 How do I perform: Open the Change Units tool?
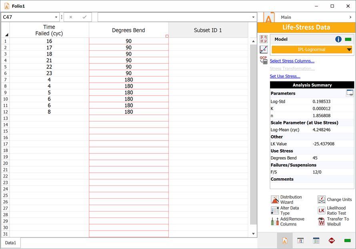point(322,200)
